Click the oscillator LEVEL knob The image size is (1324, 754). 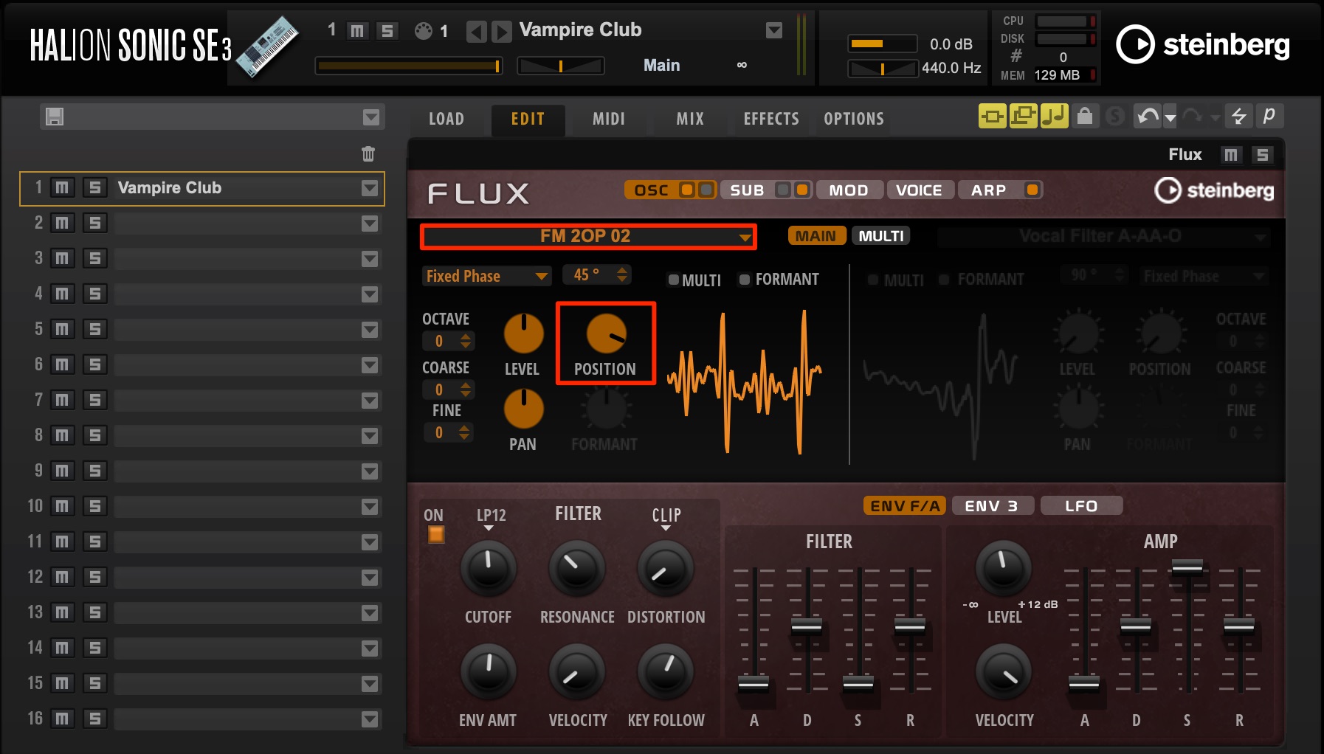pos(523,333)
